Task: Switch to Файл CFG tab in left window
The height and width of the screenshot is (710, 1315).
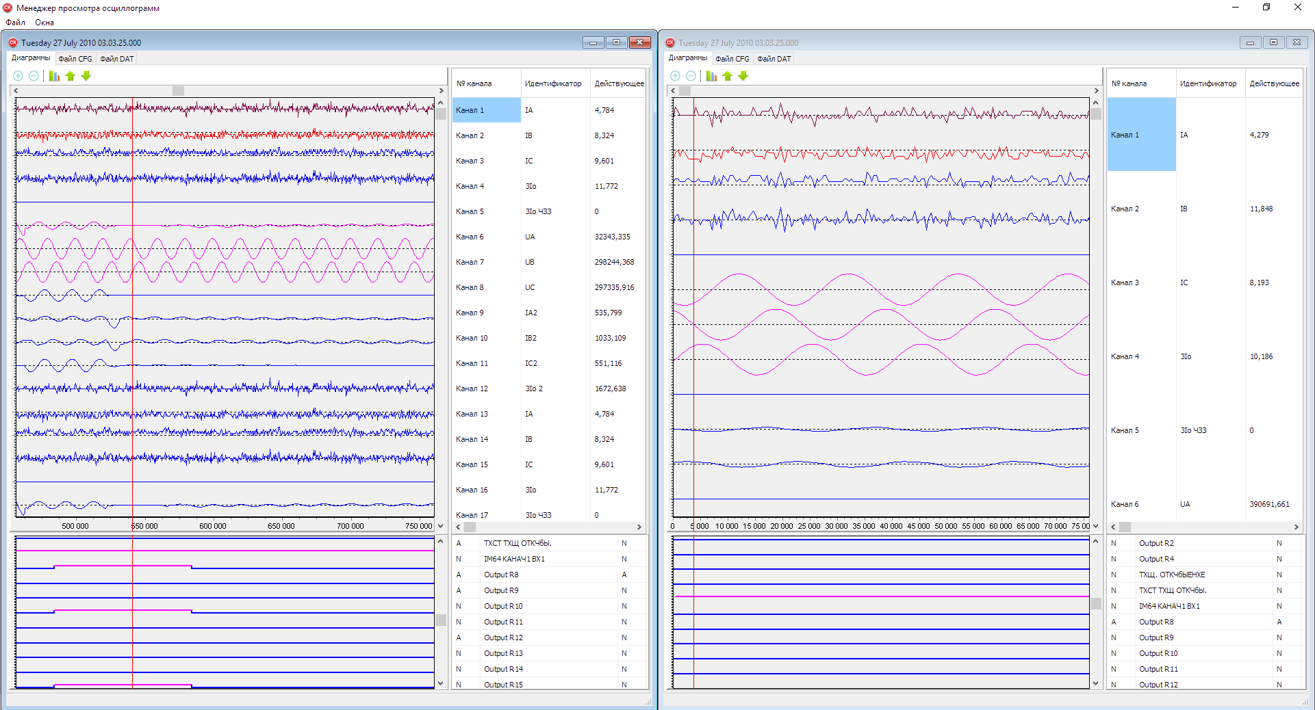Action: [x=75, y=59]
